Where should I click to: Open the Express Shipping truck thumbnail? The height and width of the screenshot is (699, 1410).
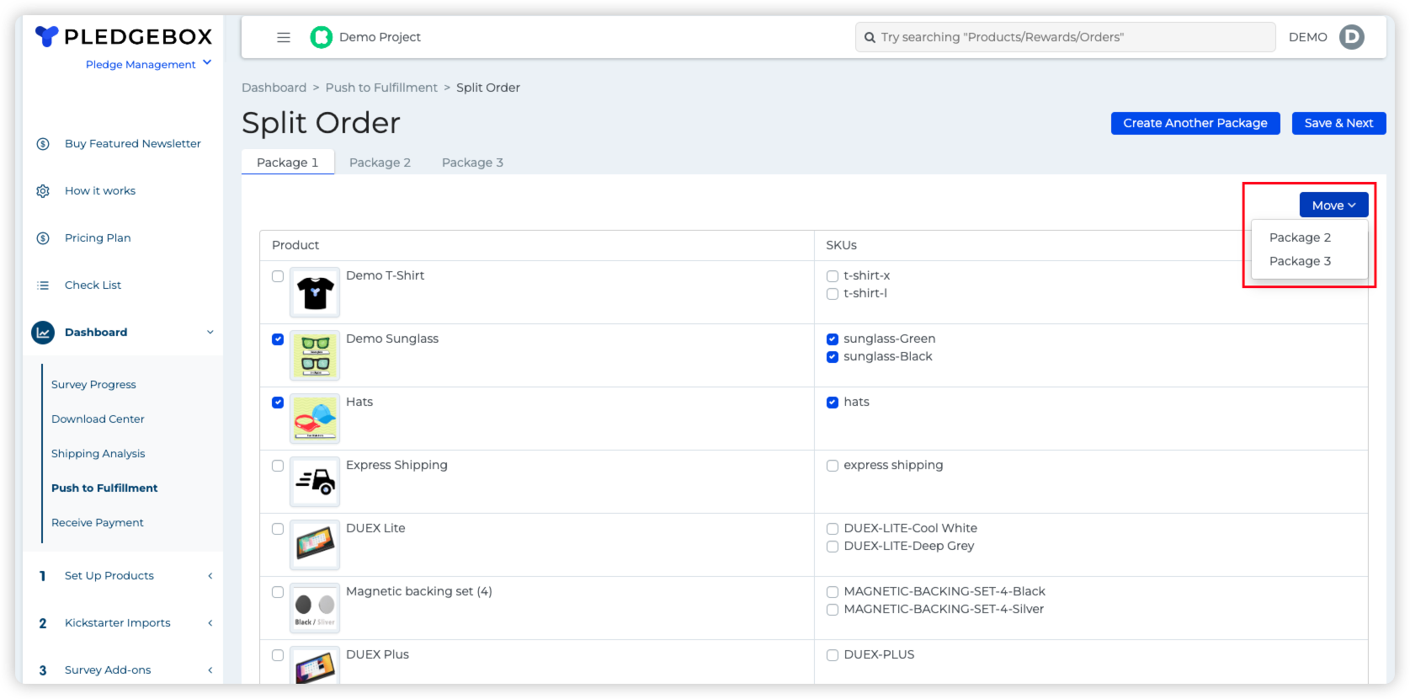click(x=315, y=482)
